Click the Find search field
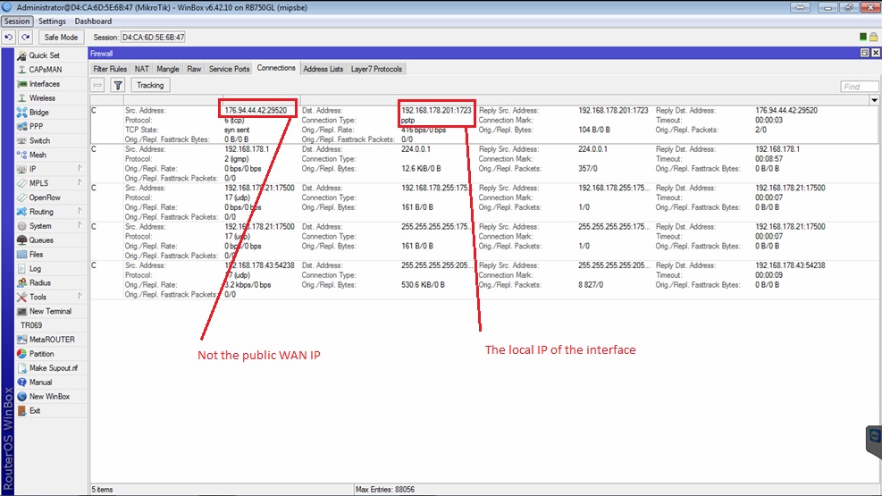Image resolution: width=882 pixels, height=496 pixels. (x=859, y=87)
